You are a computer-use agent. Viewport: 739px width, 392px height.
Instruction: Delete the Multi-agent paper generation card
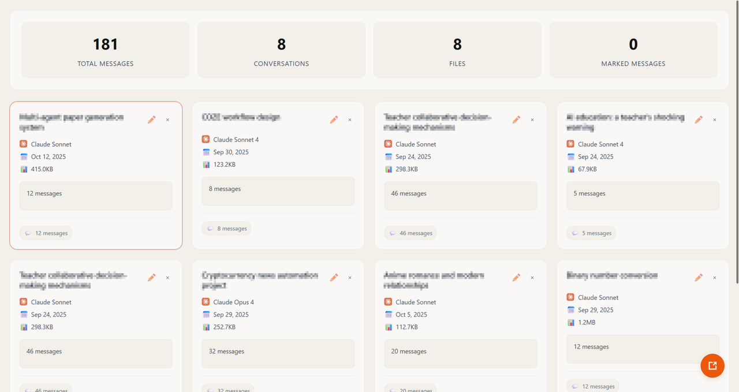167,120
